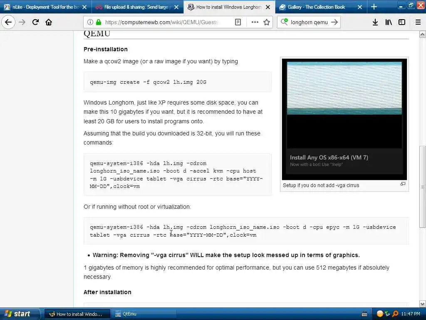Close the File upload & sharing tab

point(176,7)
